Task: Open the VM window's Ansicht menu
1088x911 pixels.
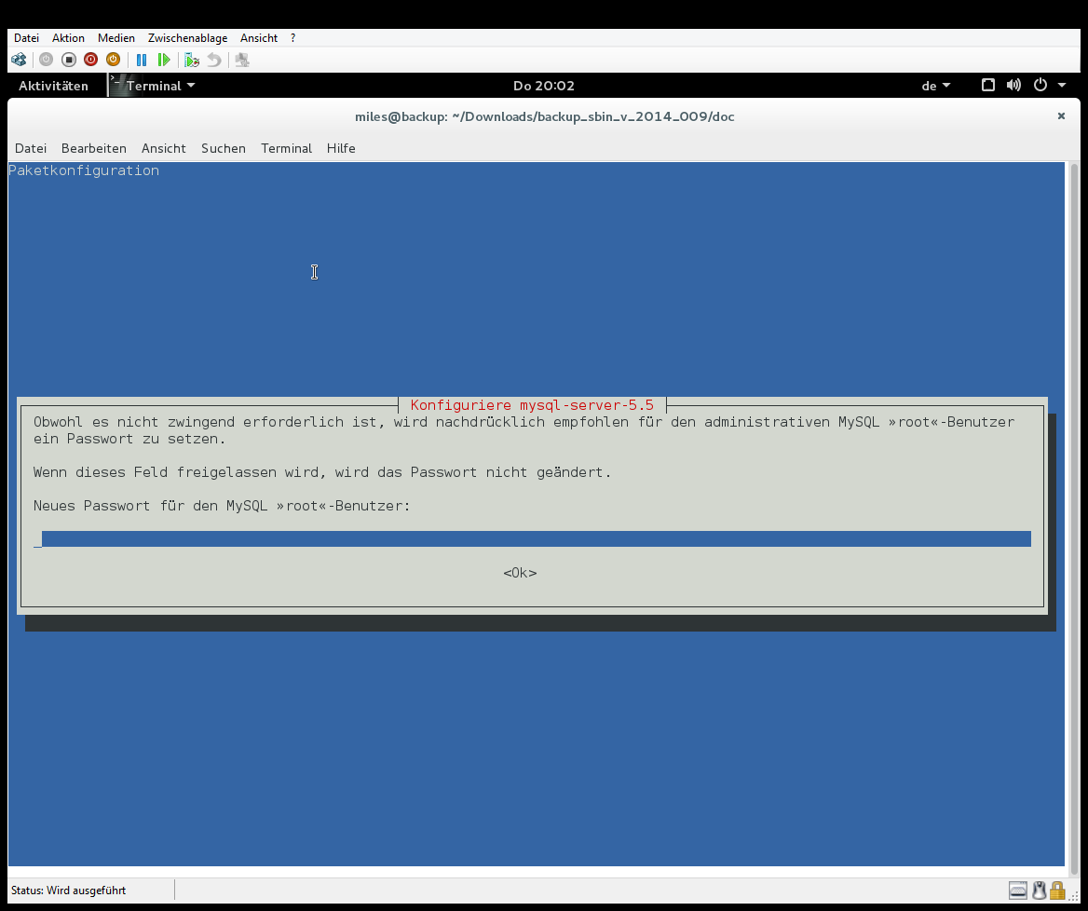Action: click(259, 38)
